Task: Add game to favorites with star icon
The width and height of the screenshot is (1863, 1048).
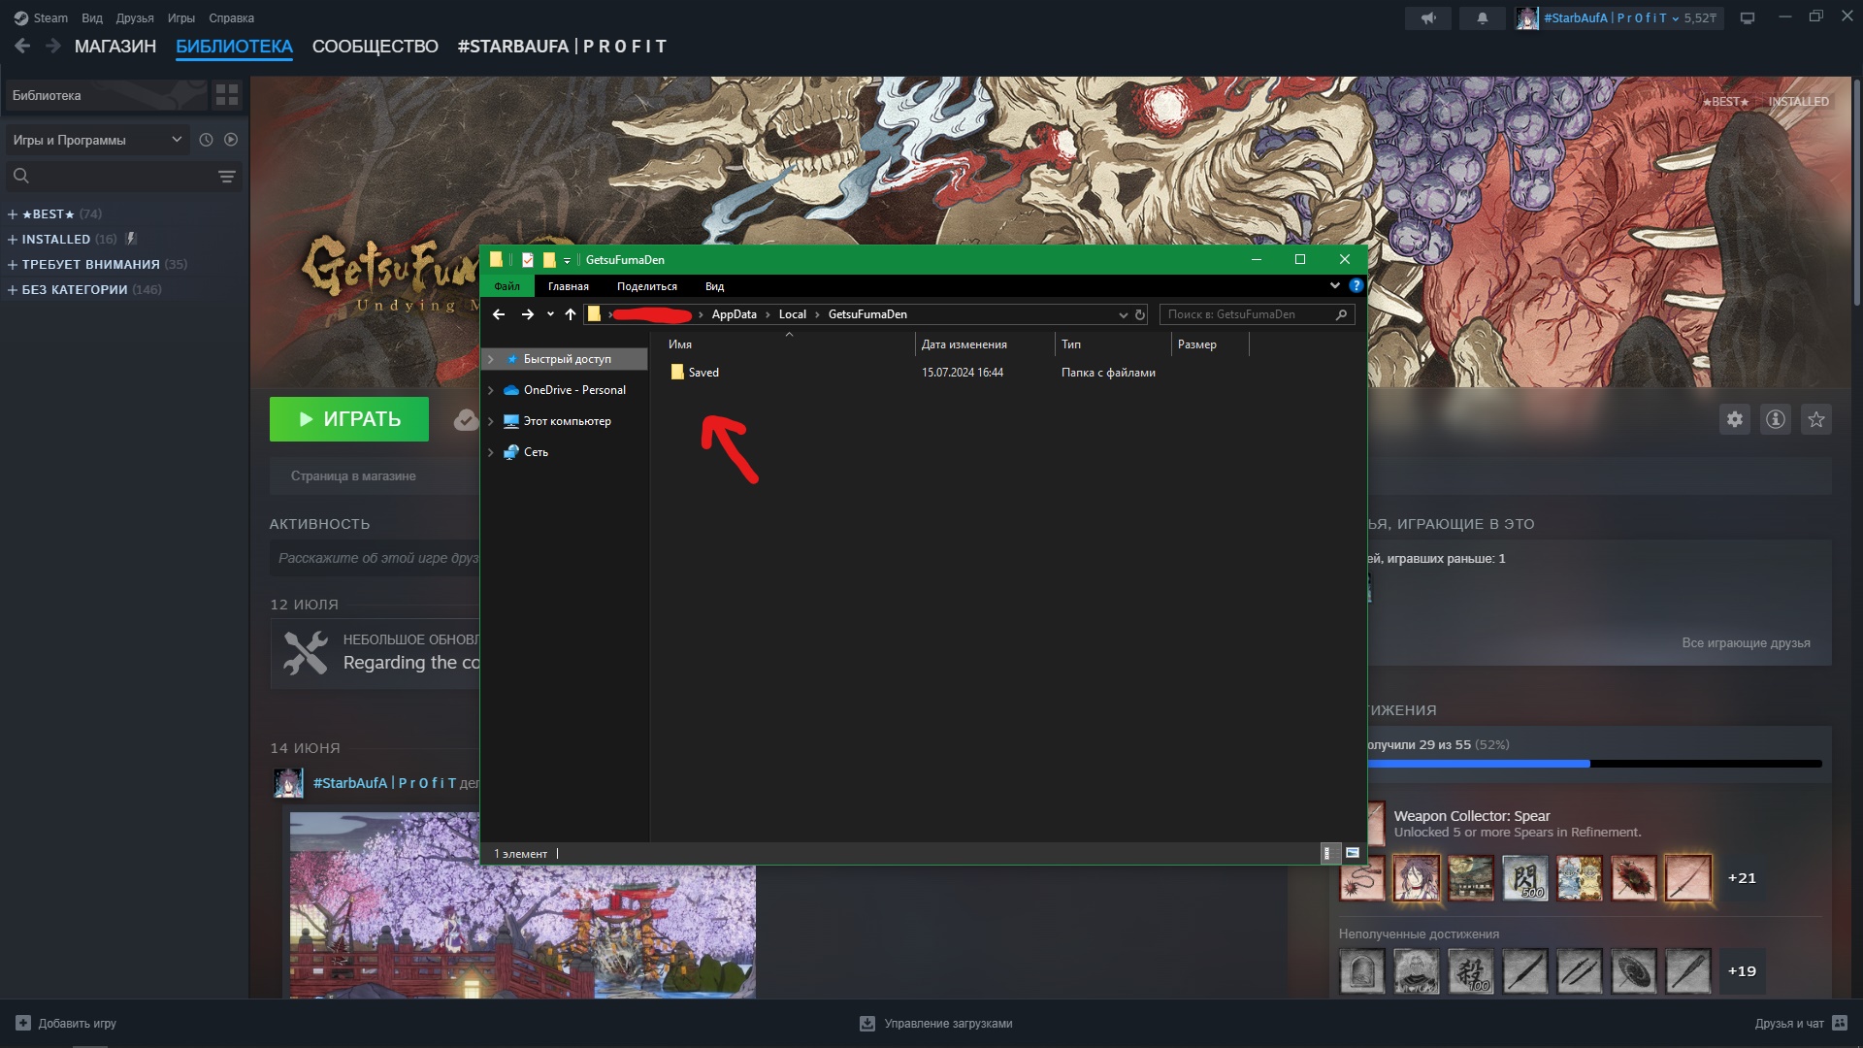Action: coord(1815,419)
